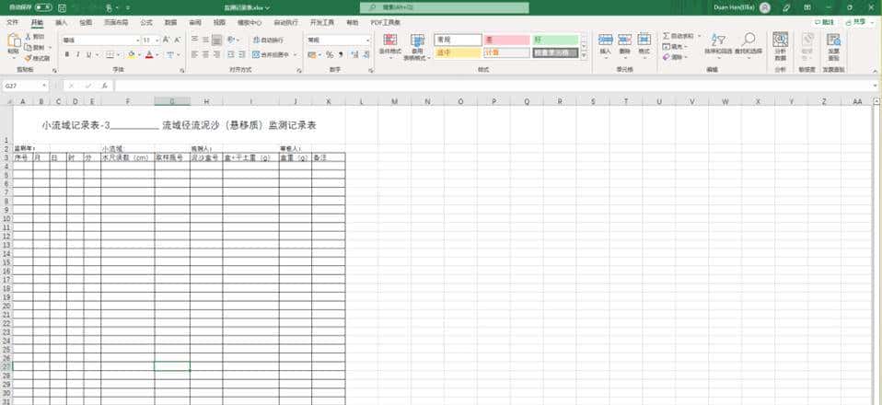Switch to the Page Layout tab
The width and height of the screenshot is (882, 405).
click(x=115, y=22)
